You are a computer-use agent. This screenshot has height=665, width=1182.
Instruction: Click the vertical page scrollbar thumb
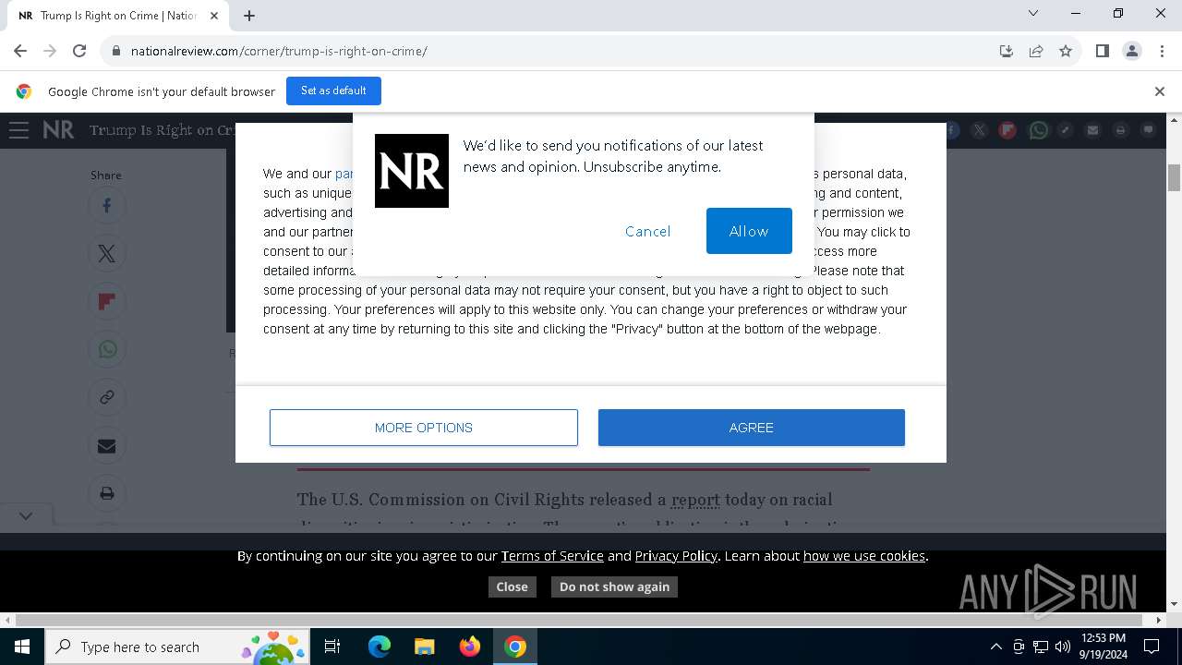(x=1175, y=177)
